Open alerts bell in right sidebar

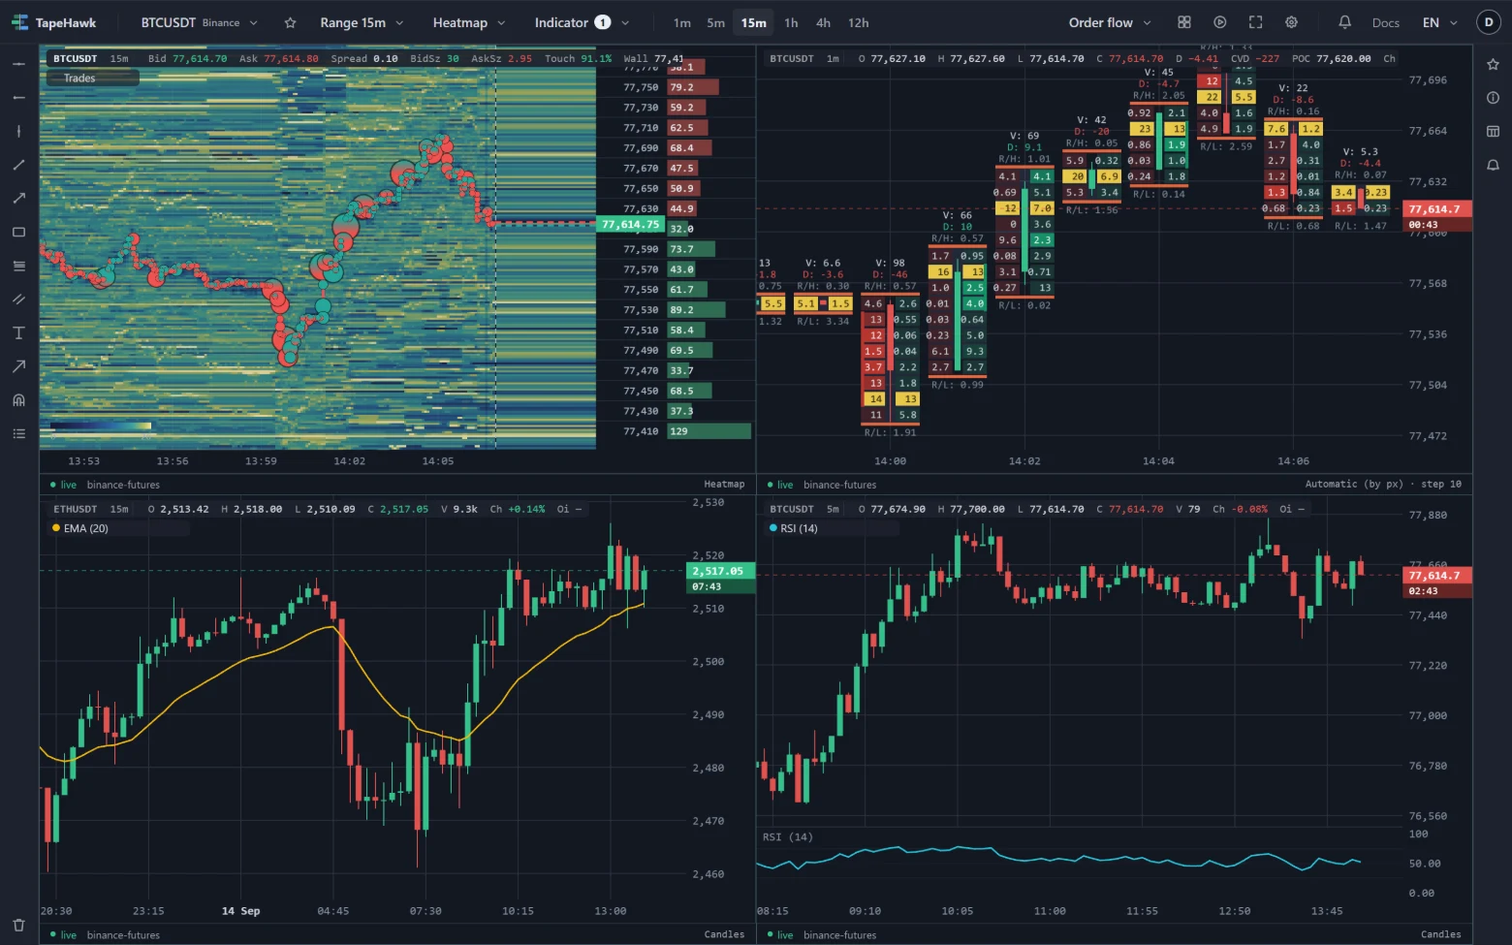(1493, 165)
